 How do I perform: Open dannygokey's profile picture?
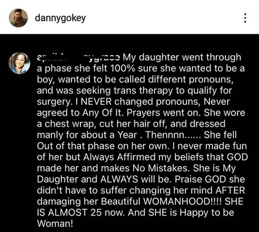[18, 18]
